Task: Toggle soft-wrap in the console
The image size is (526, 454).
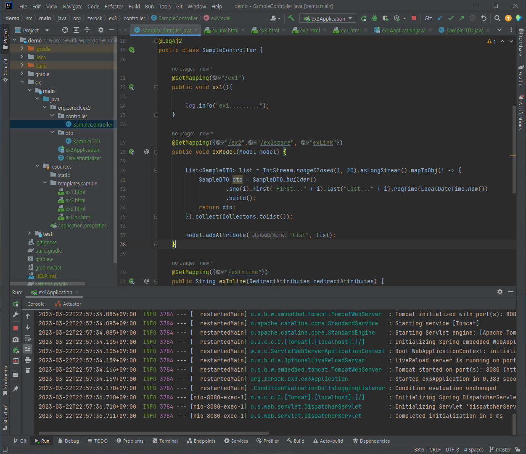Action: click(28, 338)
